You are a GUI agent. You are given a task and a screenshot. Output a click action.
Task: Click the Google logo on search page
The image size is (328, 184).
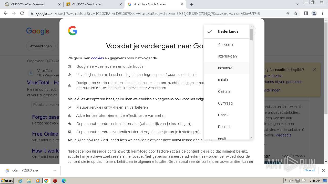coord(38,31)
